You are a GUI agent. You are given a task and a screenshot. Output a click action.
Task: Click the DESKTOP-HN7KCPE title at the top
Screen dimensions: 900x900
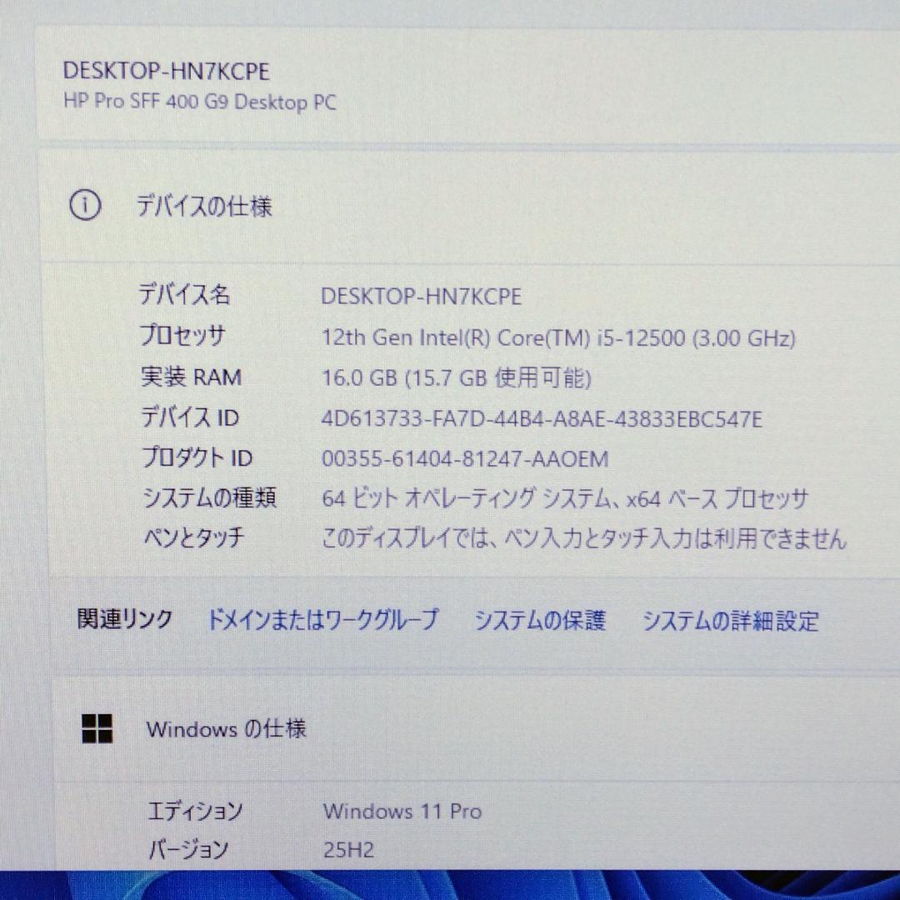click(x=166, y=71)
